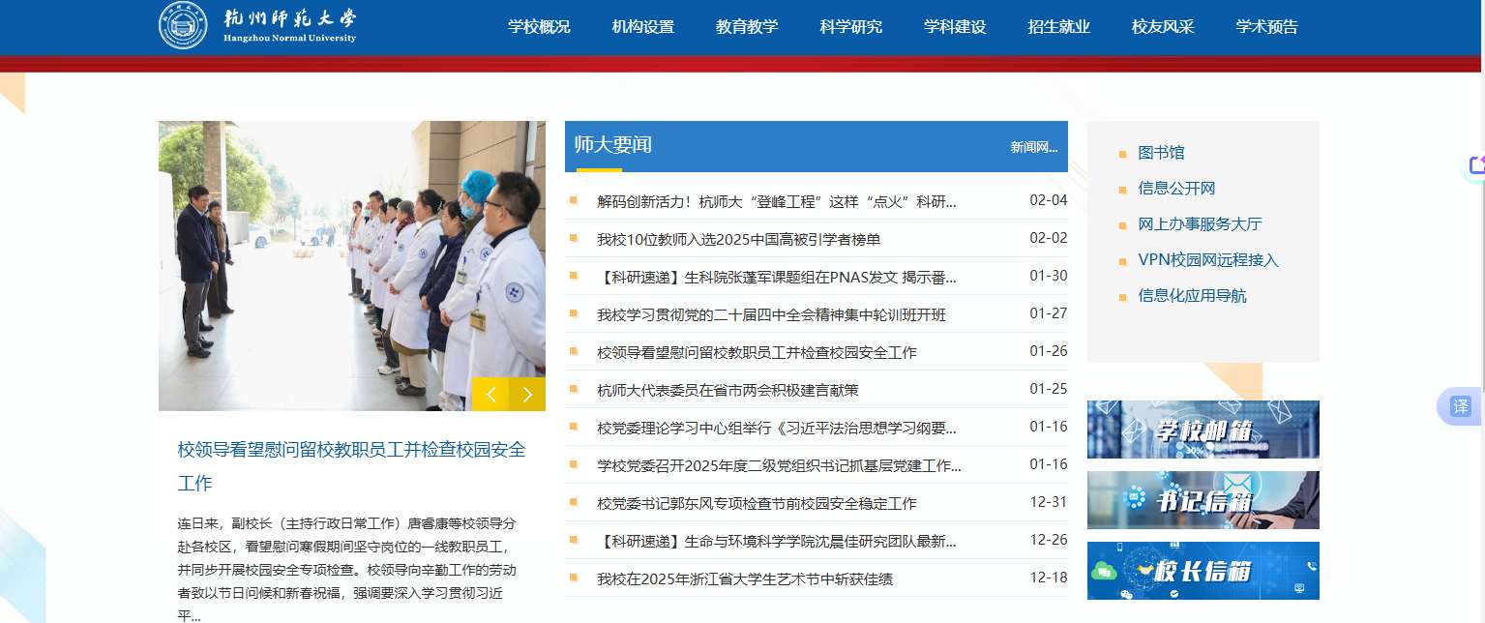
Task: Open the 学校邮箱 banner
Action: point(1203,430)
